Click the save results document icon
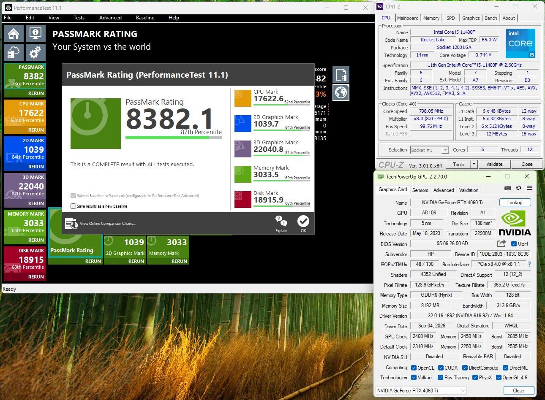 coord(341,74)
